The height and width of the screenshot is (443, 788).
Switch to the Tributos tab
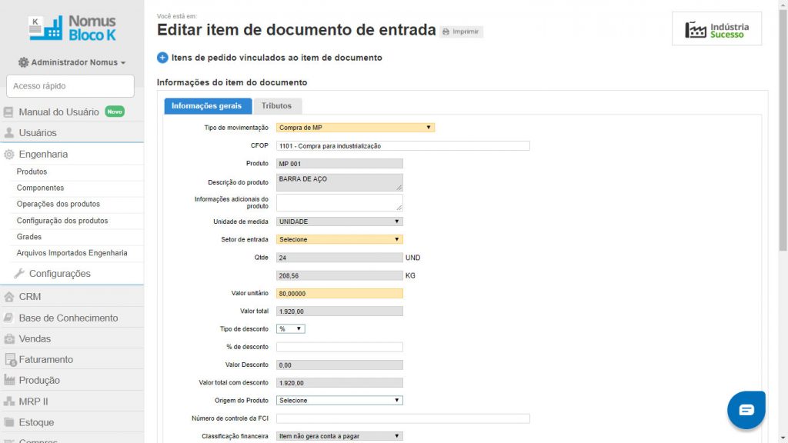[276, 106]
